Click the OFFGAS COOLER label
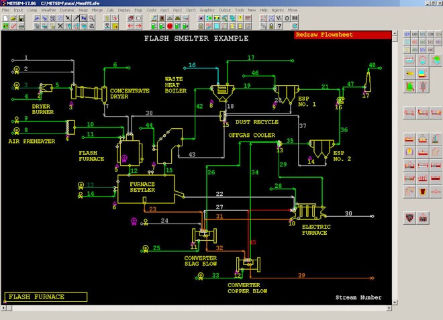Screen dimensions: 443x320 tap(252, 136)
